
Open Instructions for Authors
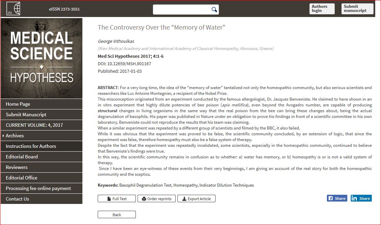(42, 146)
